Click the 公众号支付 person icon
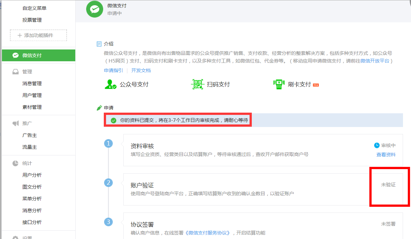 pyautogui.click(x=111, y=84)
